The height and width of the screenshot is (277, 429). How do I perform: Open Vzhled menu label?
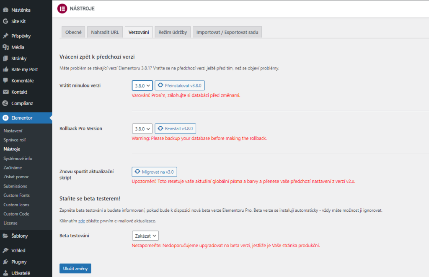coord(18,251)
